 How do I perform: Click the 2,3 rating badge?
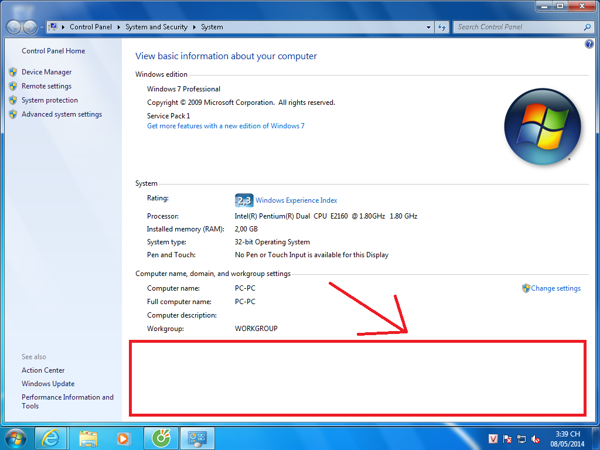coord(244,200)
